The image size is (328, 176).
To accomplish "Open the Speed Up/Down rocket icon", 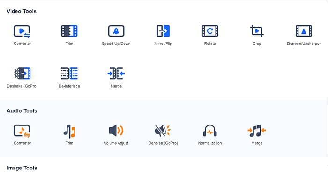I will [x=116, y=31].
